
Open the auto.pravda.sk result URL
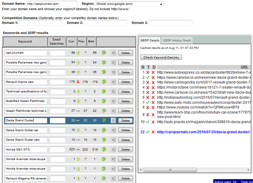(204, 122)
